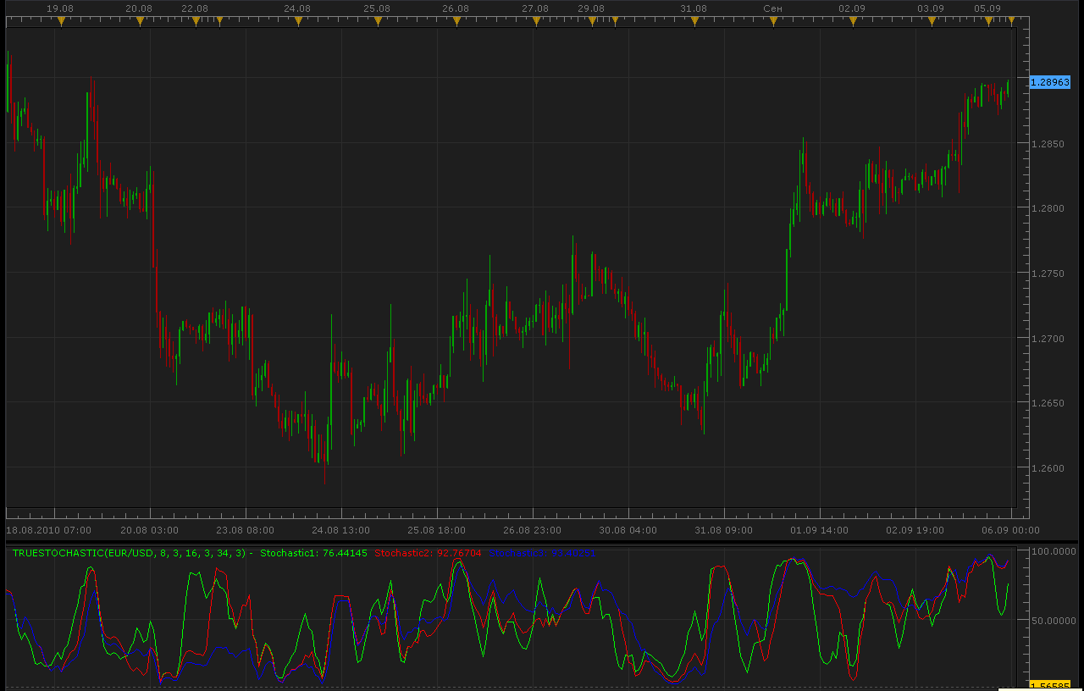Click the 50.00000 stochastic scale label
This screenshot has width=1084, height=691.
1054,621
